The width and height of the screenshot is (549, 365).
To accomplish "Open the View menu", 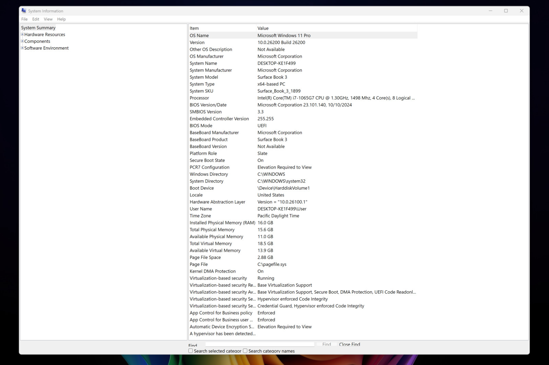I will 48,19.
